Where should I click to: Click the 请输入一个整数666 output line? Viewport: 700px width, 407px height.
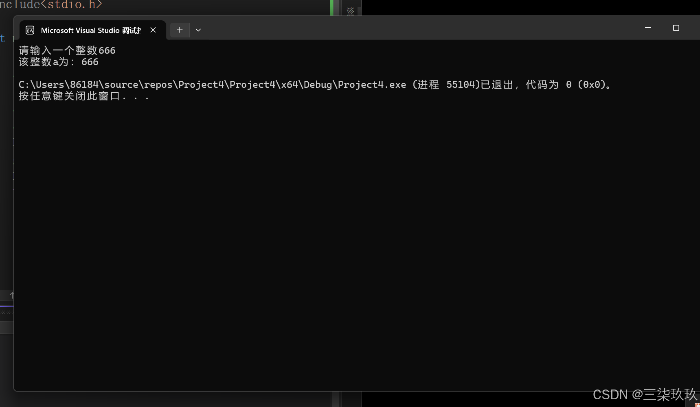[x=67, y=50]
